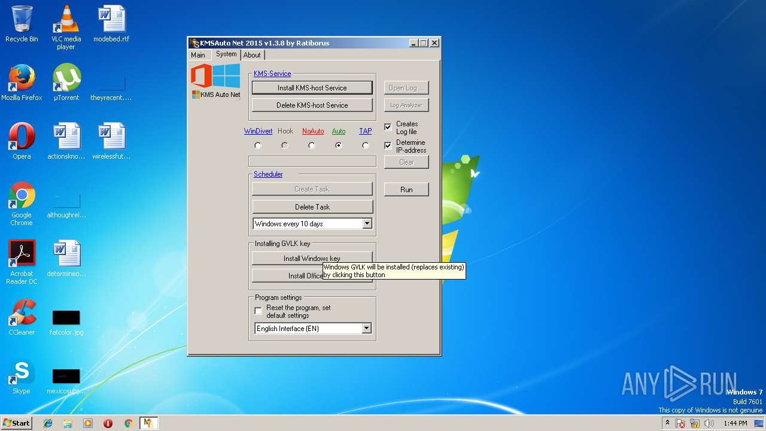Switch to the About tab

coord(252,55)
